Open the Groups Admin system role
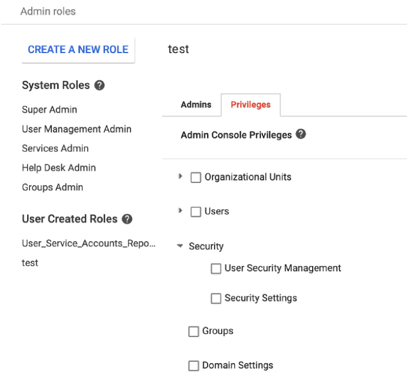Image resolution: width=416 pixels, height=386 pixels. pyautogui.click(x=53, y=188)
